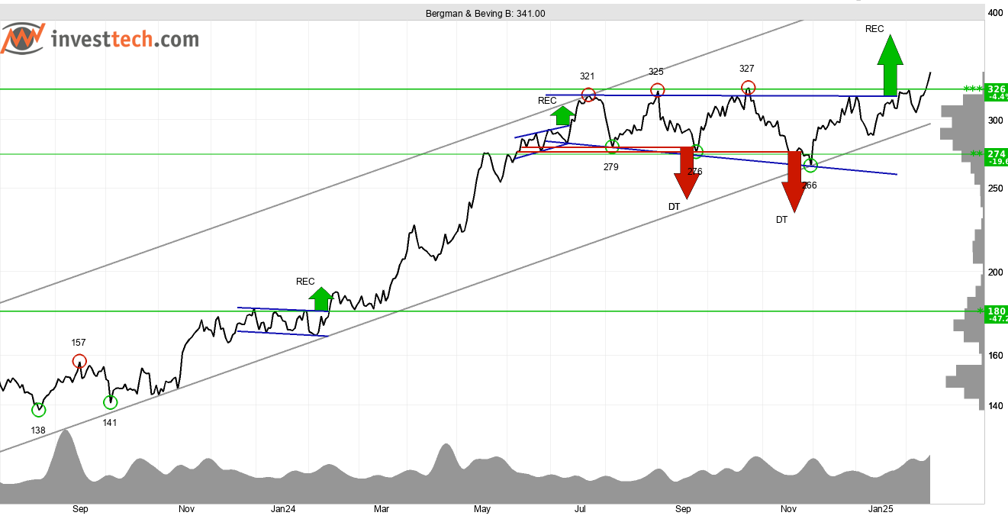The width and height of the screenshot is (1008, 519).
Task: Click the red circle at the 327 peak
Action: pyautogui.click(x=748, y=88)
